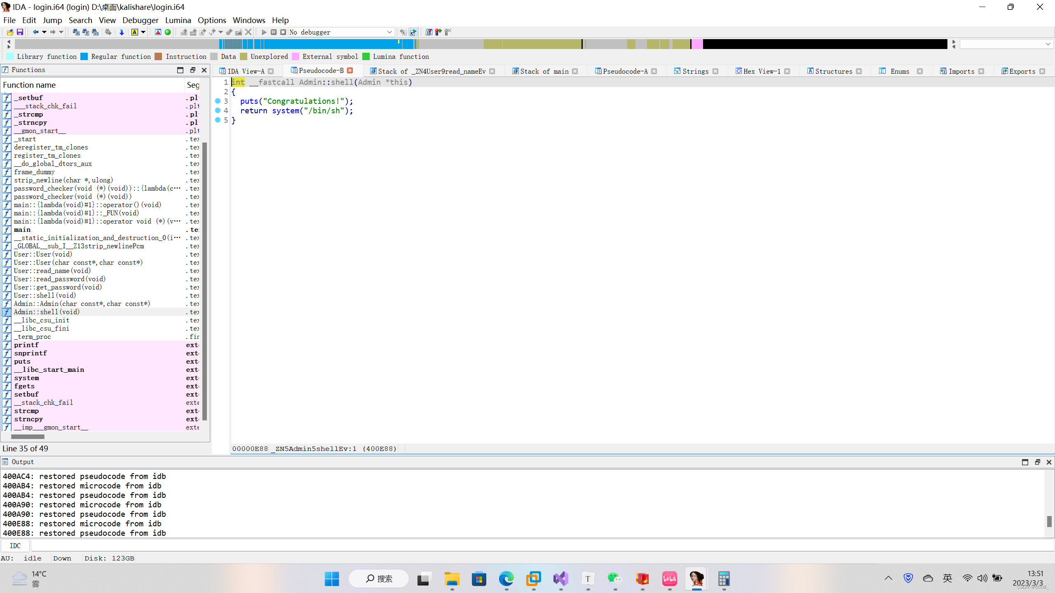Select the main function in list
Viewport: 1055px width, 593px height.
point(22,230)
